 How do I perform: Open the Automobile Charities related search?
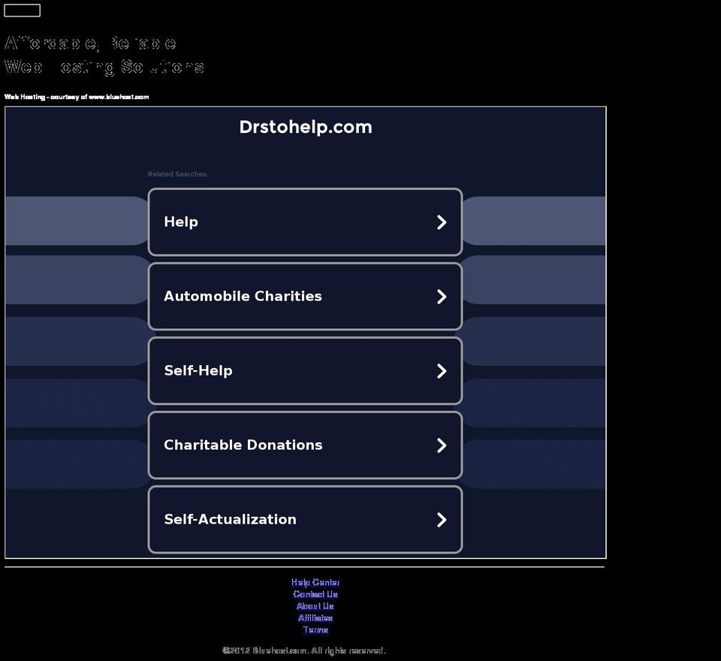pyautogui.click(x=305, y=296)
